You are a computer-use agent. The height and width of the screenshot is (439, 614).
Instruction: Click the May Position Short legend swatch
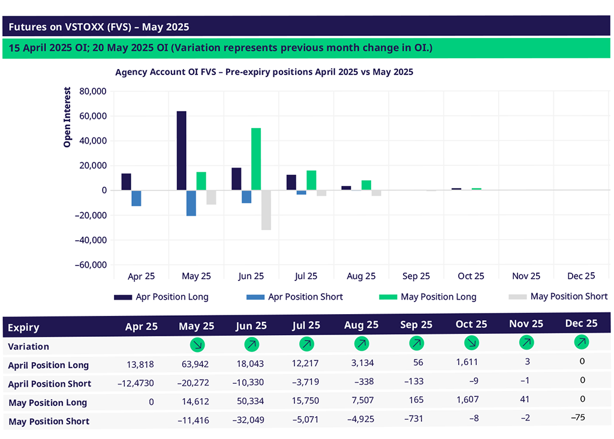(516, 297)
